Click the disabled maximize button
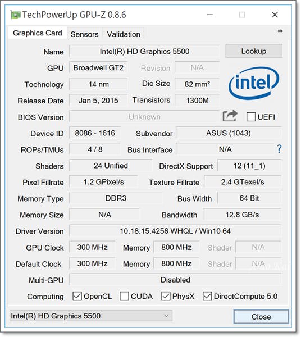Image resolution: width=301 pixels, height=337 pixels. click(242, 15)
